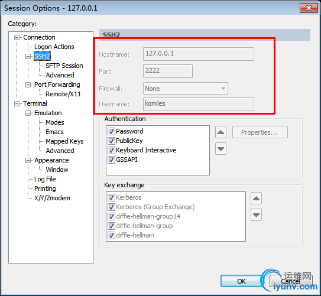Select Keyboard Interactive list entry text
321x296 pixels.
[146, 150]
